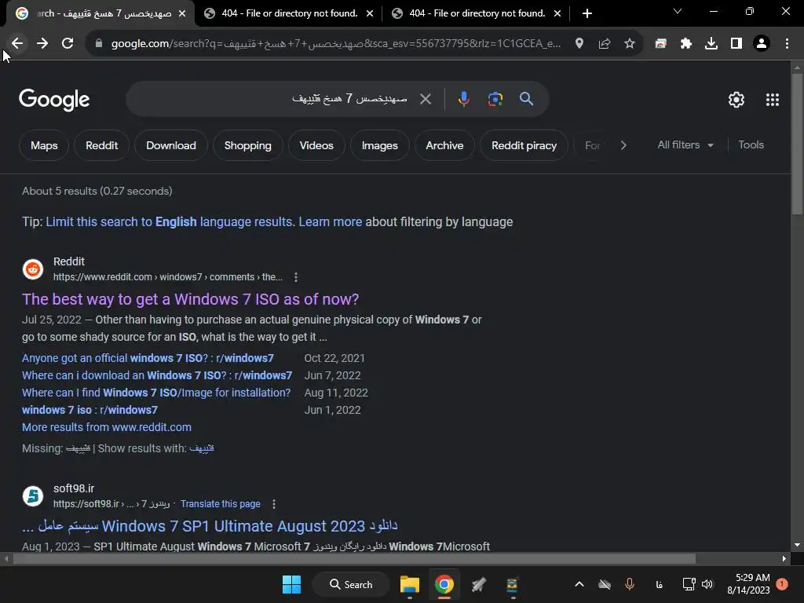Open 'Where can i download an Windows 7 ISO' link
This screenshot has height=603, width=804.
tap(157, 376)
